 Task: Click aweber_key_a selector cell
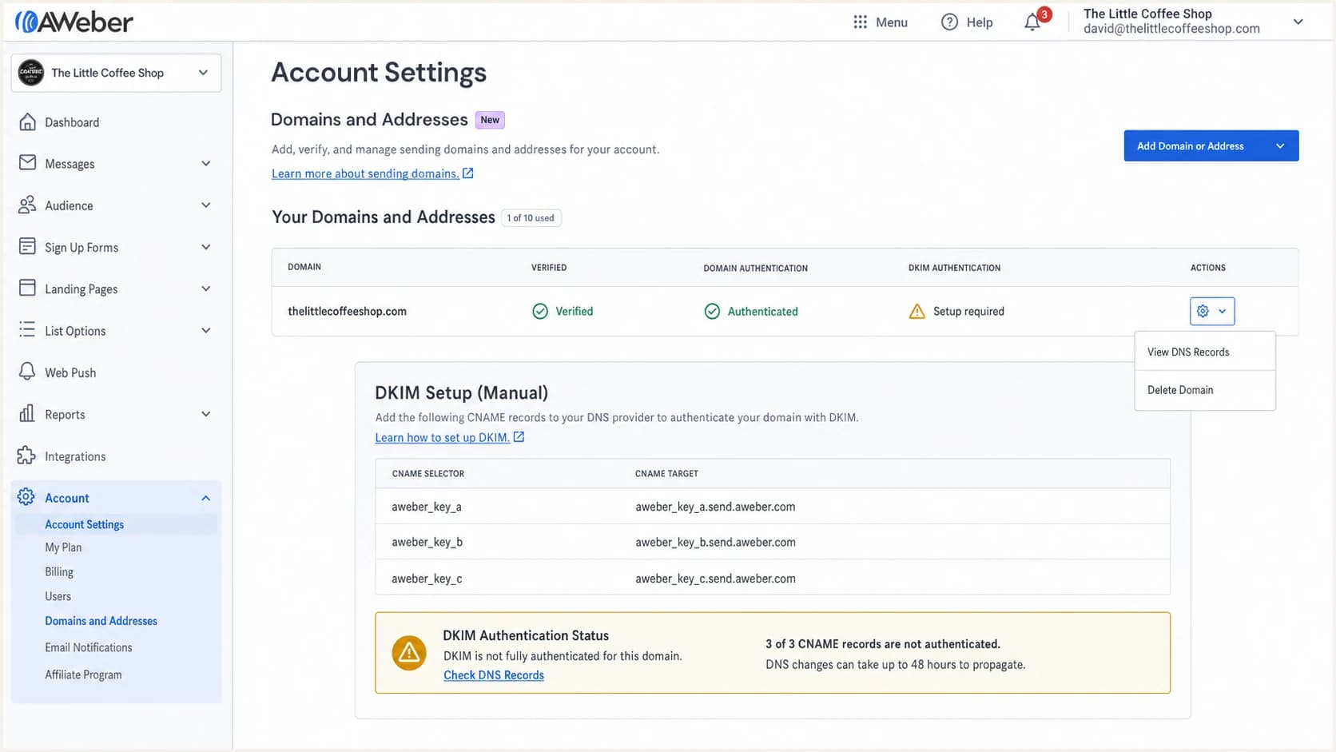pyautogui.click(x=427, y=507)
